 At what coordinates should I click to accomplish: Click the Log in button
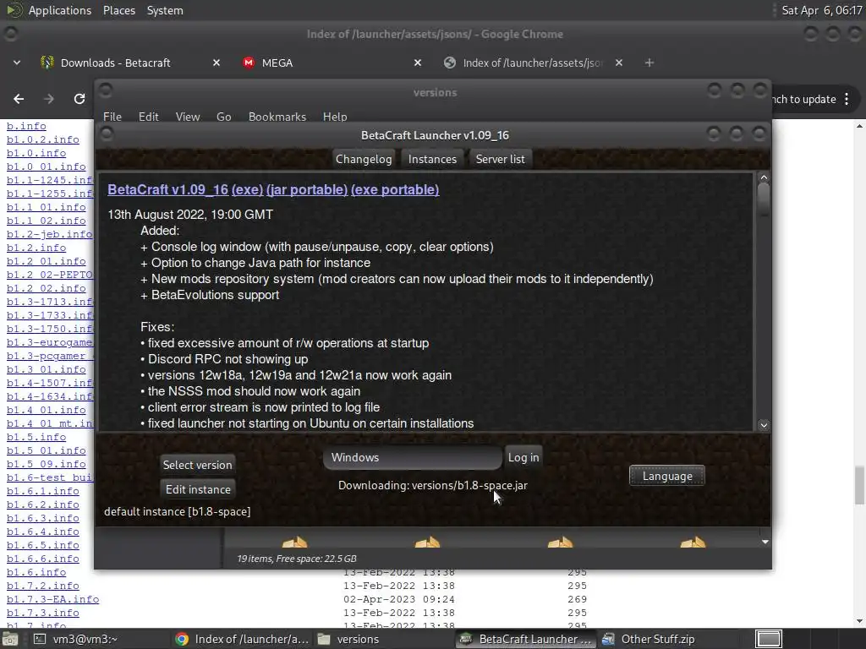tap(523, 457)
